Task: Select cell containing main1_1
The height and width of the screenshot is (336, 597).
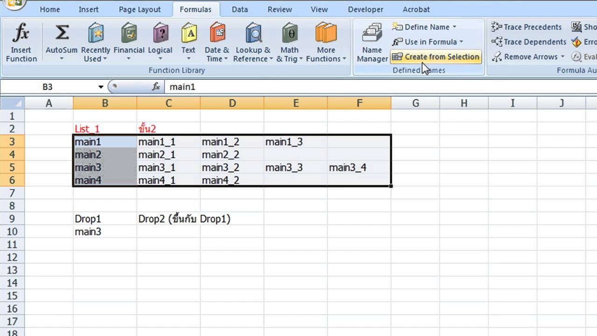Action: point(168,142)
